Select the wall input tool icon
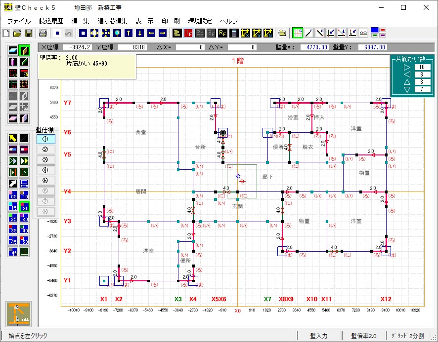Image resolution: width=438 pixels, height=342 pixels. tap(24, 50)
